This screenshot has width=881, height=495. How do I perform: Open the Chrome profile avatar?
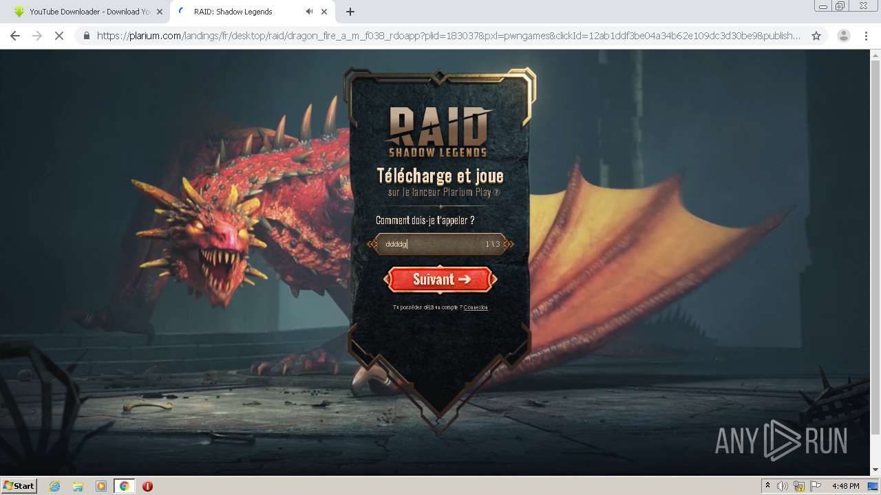[x=844, y=36]
